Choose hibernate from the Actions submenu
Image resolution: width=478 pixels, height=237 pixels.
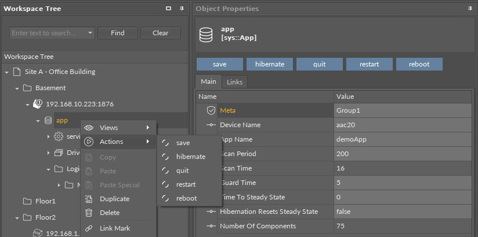[x=191, y=157]
